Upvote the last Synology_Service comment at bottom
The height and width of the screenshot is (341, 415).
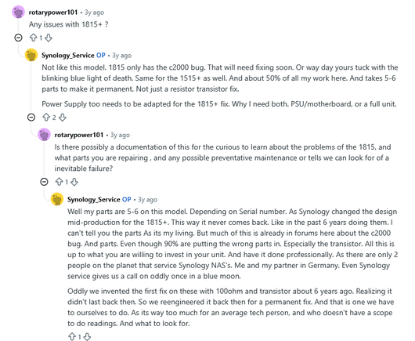[x=72, y=337]
